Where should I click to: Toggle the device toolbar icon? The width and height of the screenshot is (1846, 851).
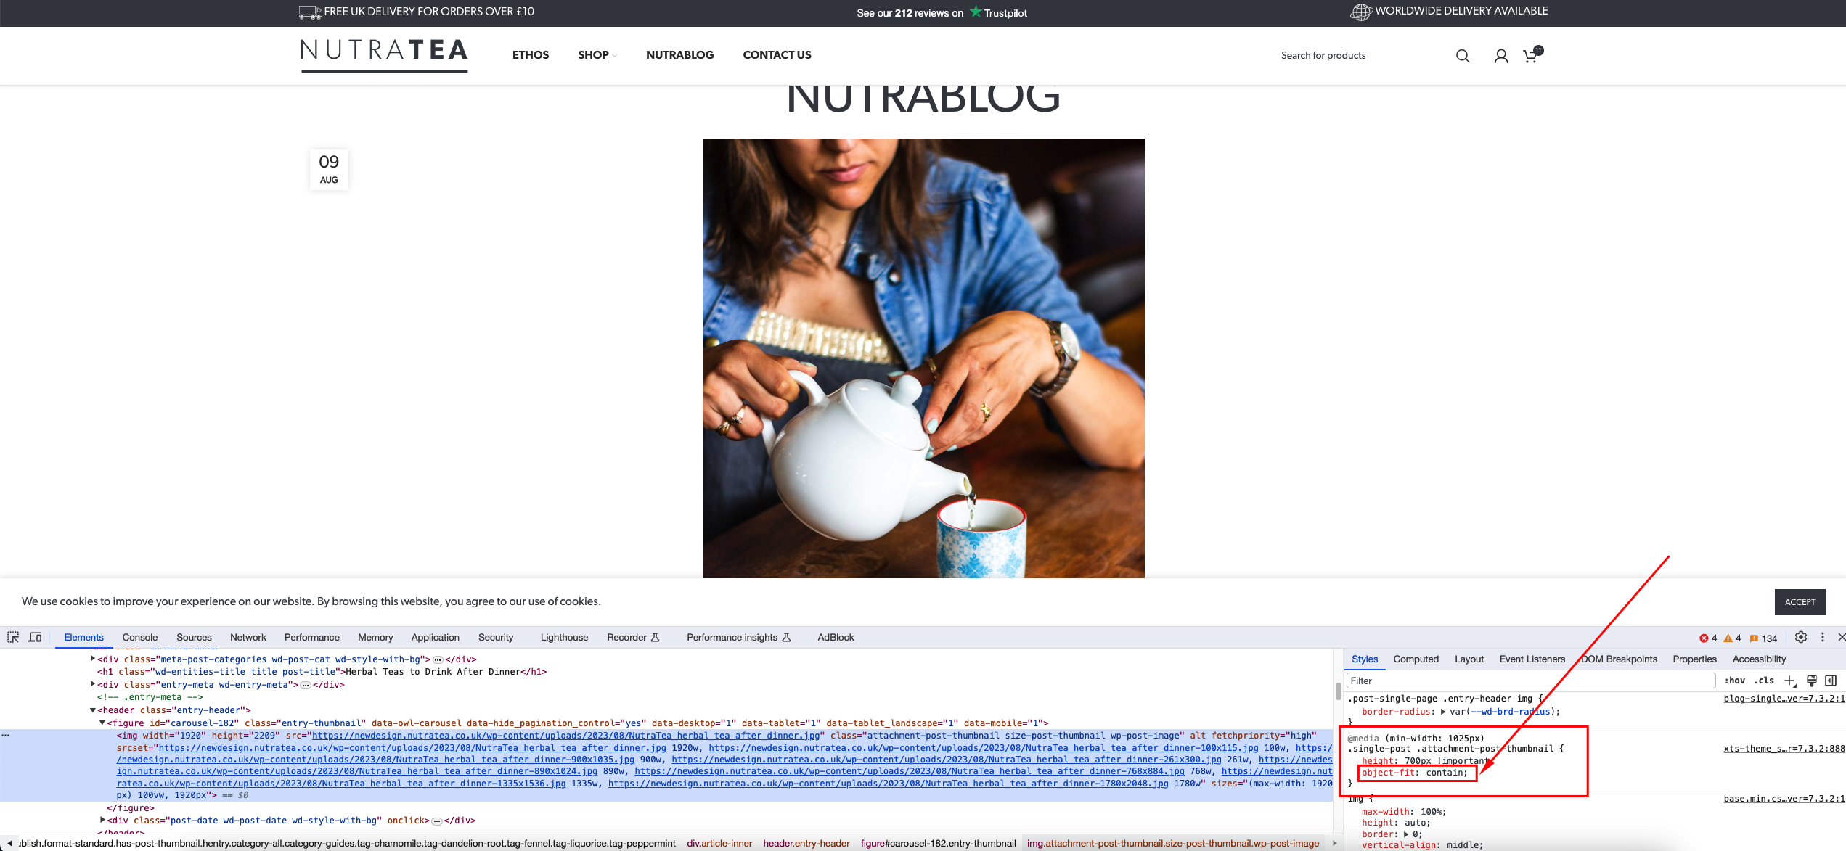(35, 637)
